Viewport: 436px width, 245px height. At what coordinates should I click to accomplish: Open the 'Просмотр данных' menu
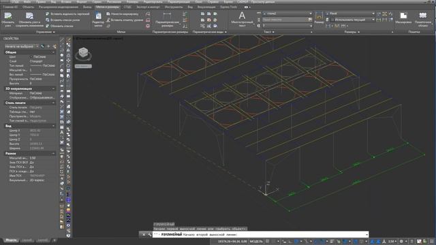tap(263, 1)
